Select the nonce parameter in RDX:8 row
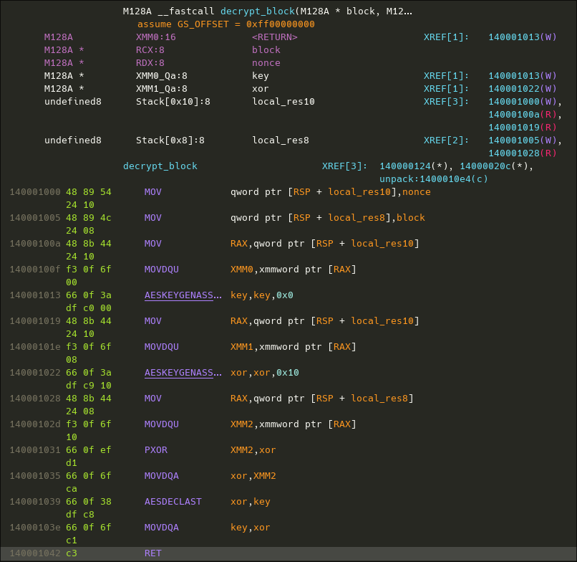The width and height of the screenshot is (577, 562). (266, 63)
